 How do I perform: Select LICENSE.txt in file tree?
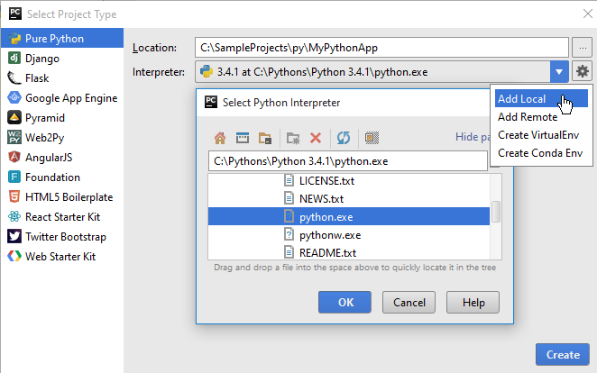349,180
